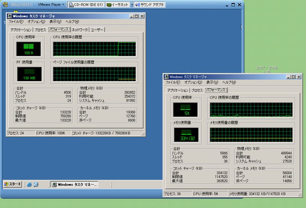
Task: Open 表示(V) menu in left Task Manager
Action: 55,21
